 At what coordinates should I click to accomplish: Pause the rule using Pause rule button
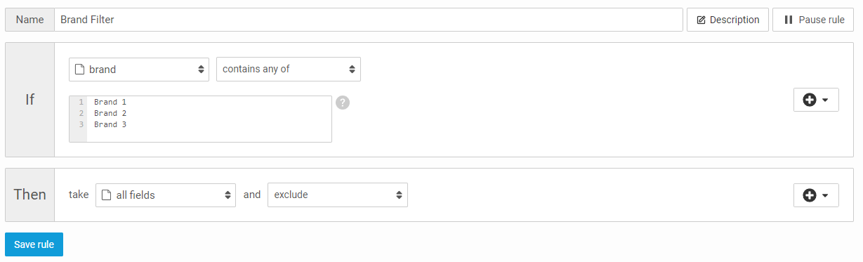(813, 20)
